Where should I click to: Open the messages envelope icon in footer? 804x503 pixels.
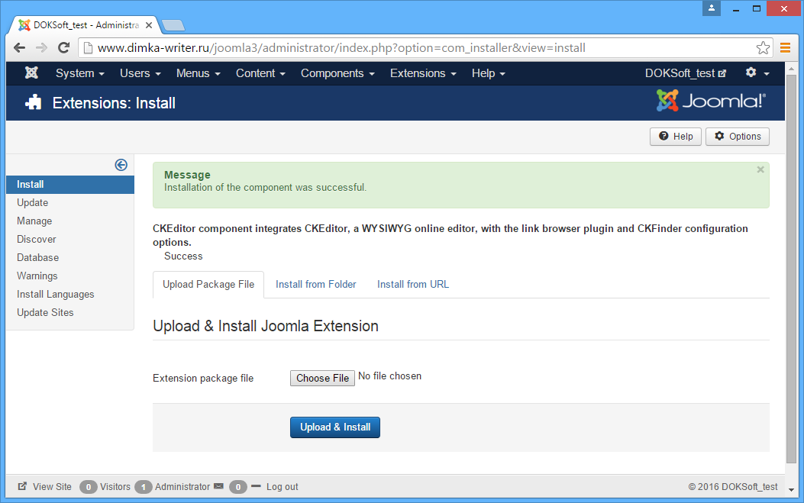tap(218, 486)
